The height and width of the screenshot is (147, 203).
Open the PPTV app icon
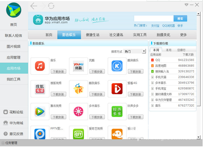pyautogui.click(x=40, y=134)
